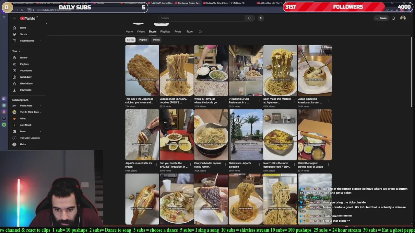Switch to the '(1) Home / X' browser tab
Screen dimensions: 415x233
pyautogui.click(x=239, y=3)
